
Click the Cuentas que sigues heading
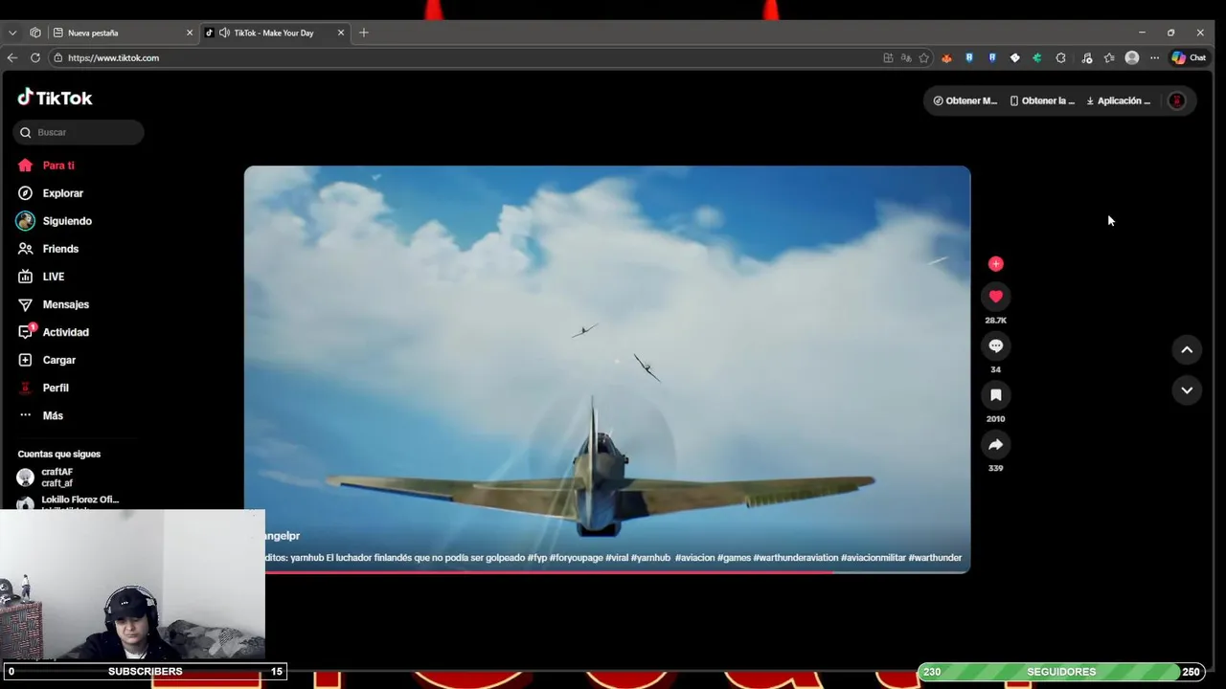[58, 454]
